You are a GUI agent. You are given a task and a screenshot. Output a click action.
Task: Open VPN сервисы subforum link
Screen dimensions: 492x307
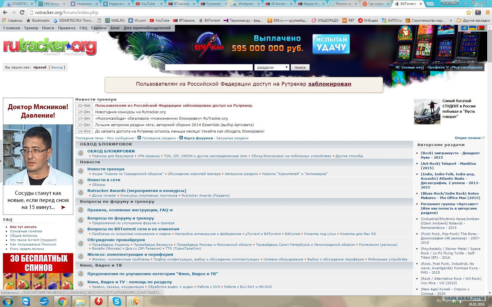149,156
